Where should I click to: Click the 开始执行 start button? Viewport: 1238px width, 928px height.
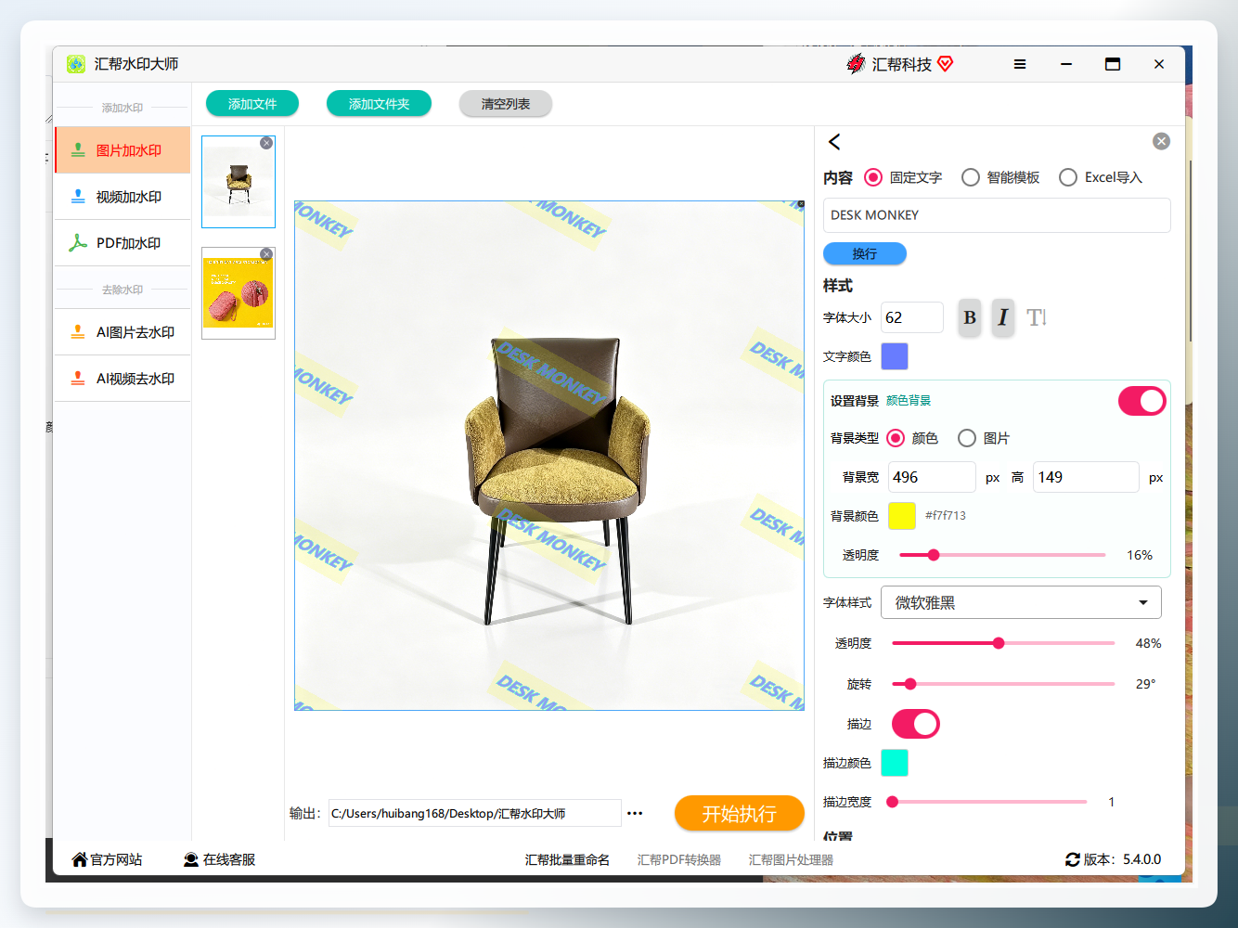click(740, 814)
